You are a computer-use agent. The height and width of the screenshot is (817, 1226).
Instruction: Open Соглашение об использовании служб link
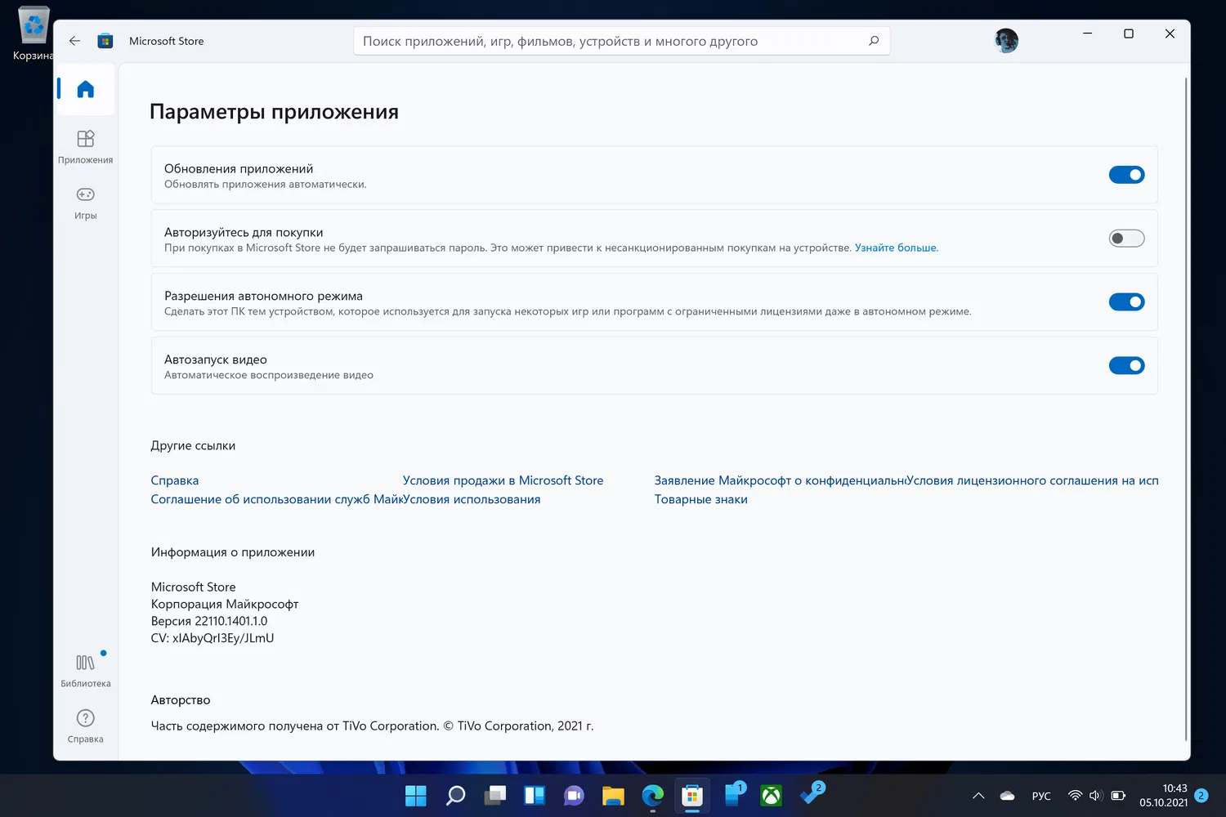276,499
